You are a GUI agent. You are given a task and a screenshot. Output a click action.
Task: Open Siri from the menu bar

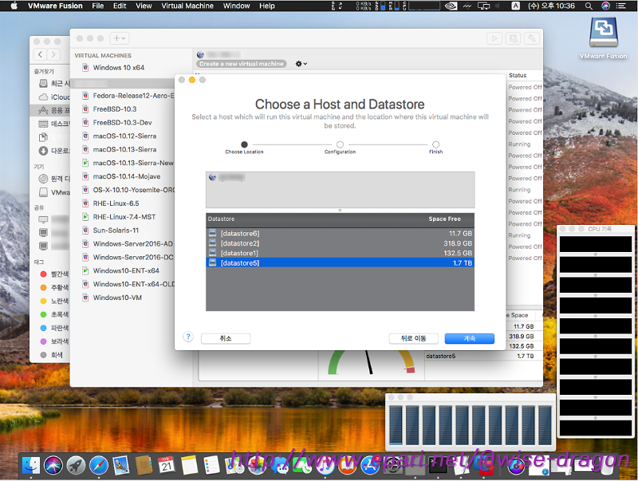(605, 6)
